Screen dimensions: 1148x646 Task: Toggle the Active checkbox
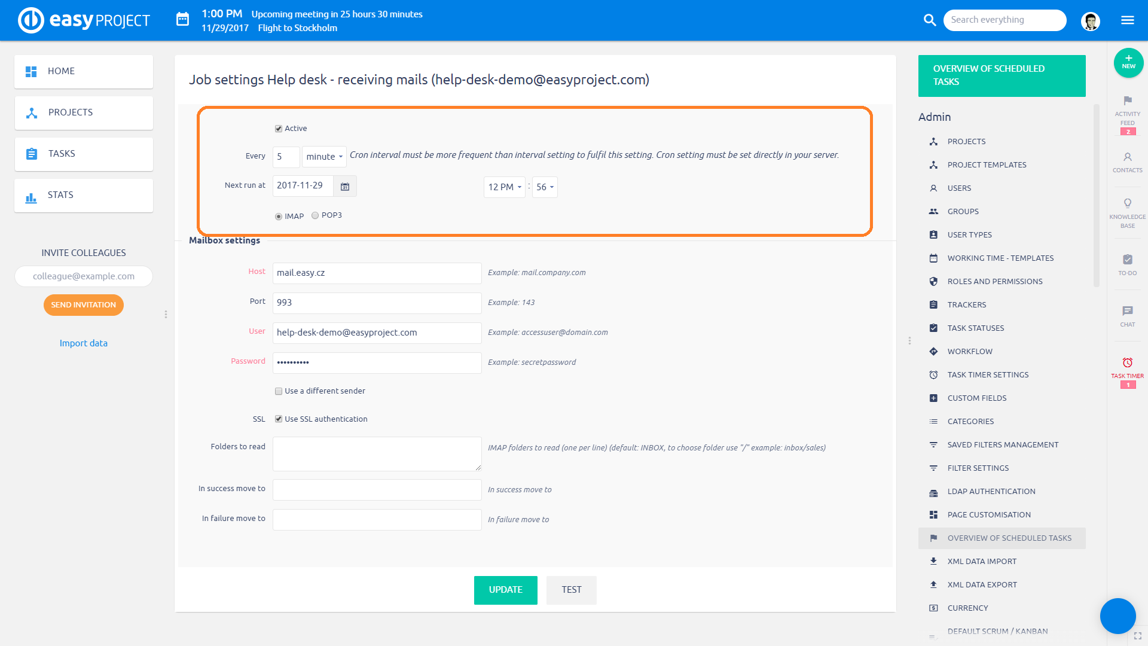(279, 129)
